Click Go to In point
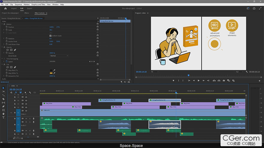The height and width of the screenshot is (148, 264). 189,80
